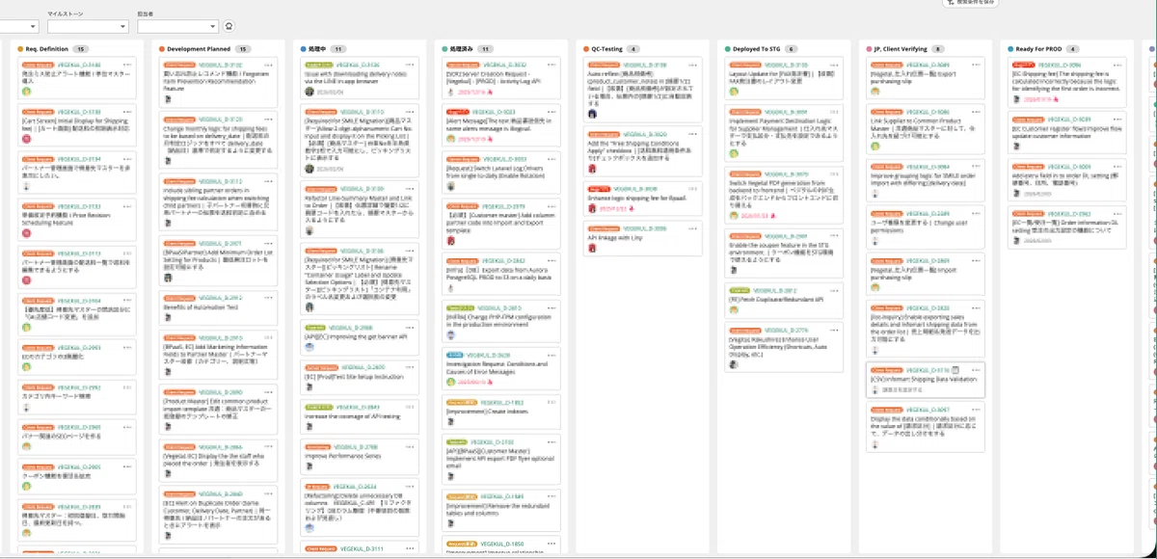
Task: Click the Development Planned column header
Action: click(199, 48)
